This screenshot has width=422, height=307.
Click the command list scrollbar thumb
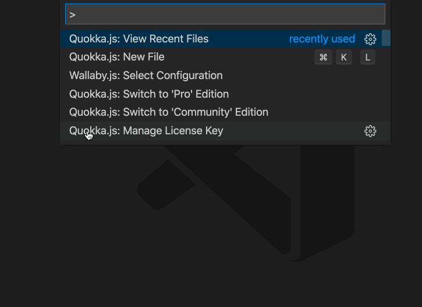[x=386, y=38]
